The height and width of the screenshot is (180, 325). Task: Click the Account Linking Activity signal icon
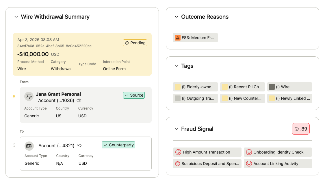click(249, 164)
